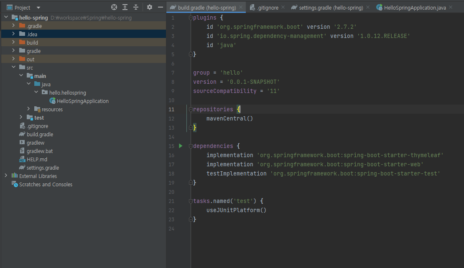Click line number 11 in the gutter

(171, 110)
